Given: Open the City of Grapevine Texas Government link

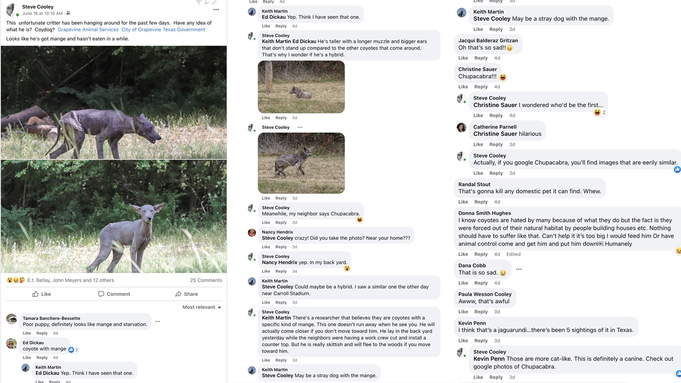Looking at the screenshot, I should click(x=163, y=29).
